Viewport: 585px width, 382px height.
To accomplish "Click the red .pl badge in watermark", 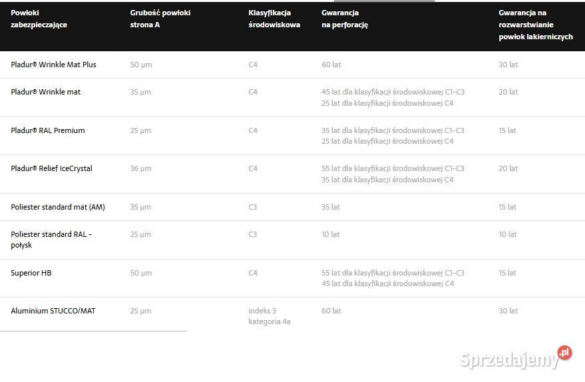I will click(564, 353).
